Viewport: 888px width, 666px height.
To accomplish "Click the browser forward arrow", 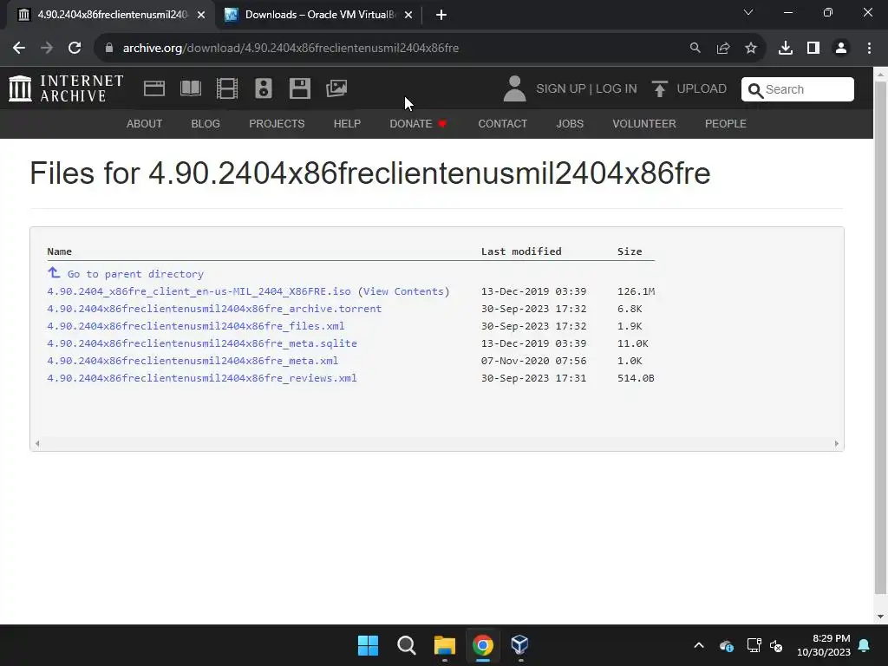I will (x=47, y=49).
